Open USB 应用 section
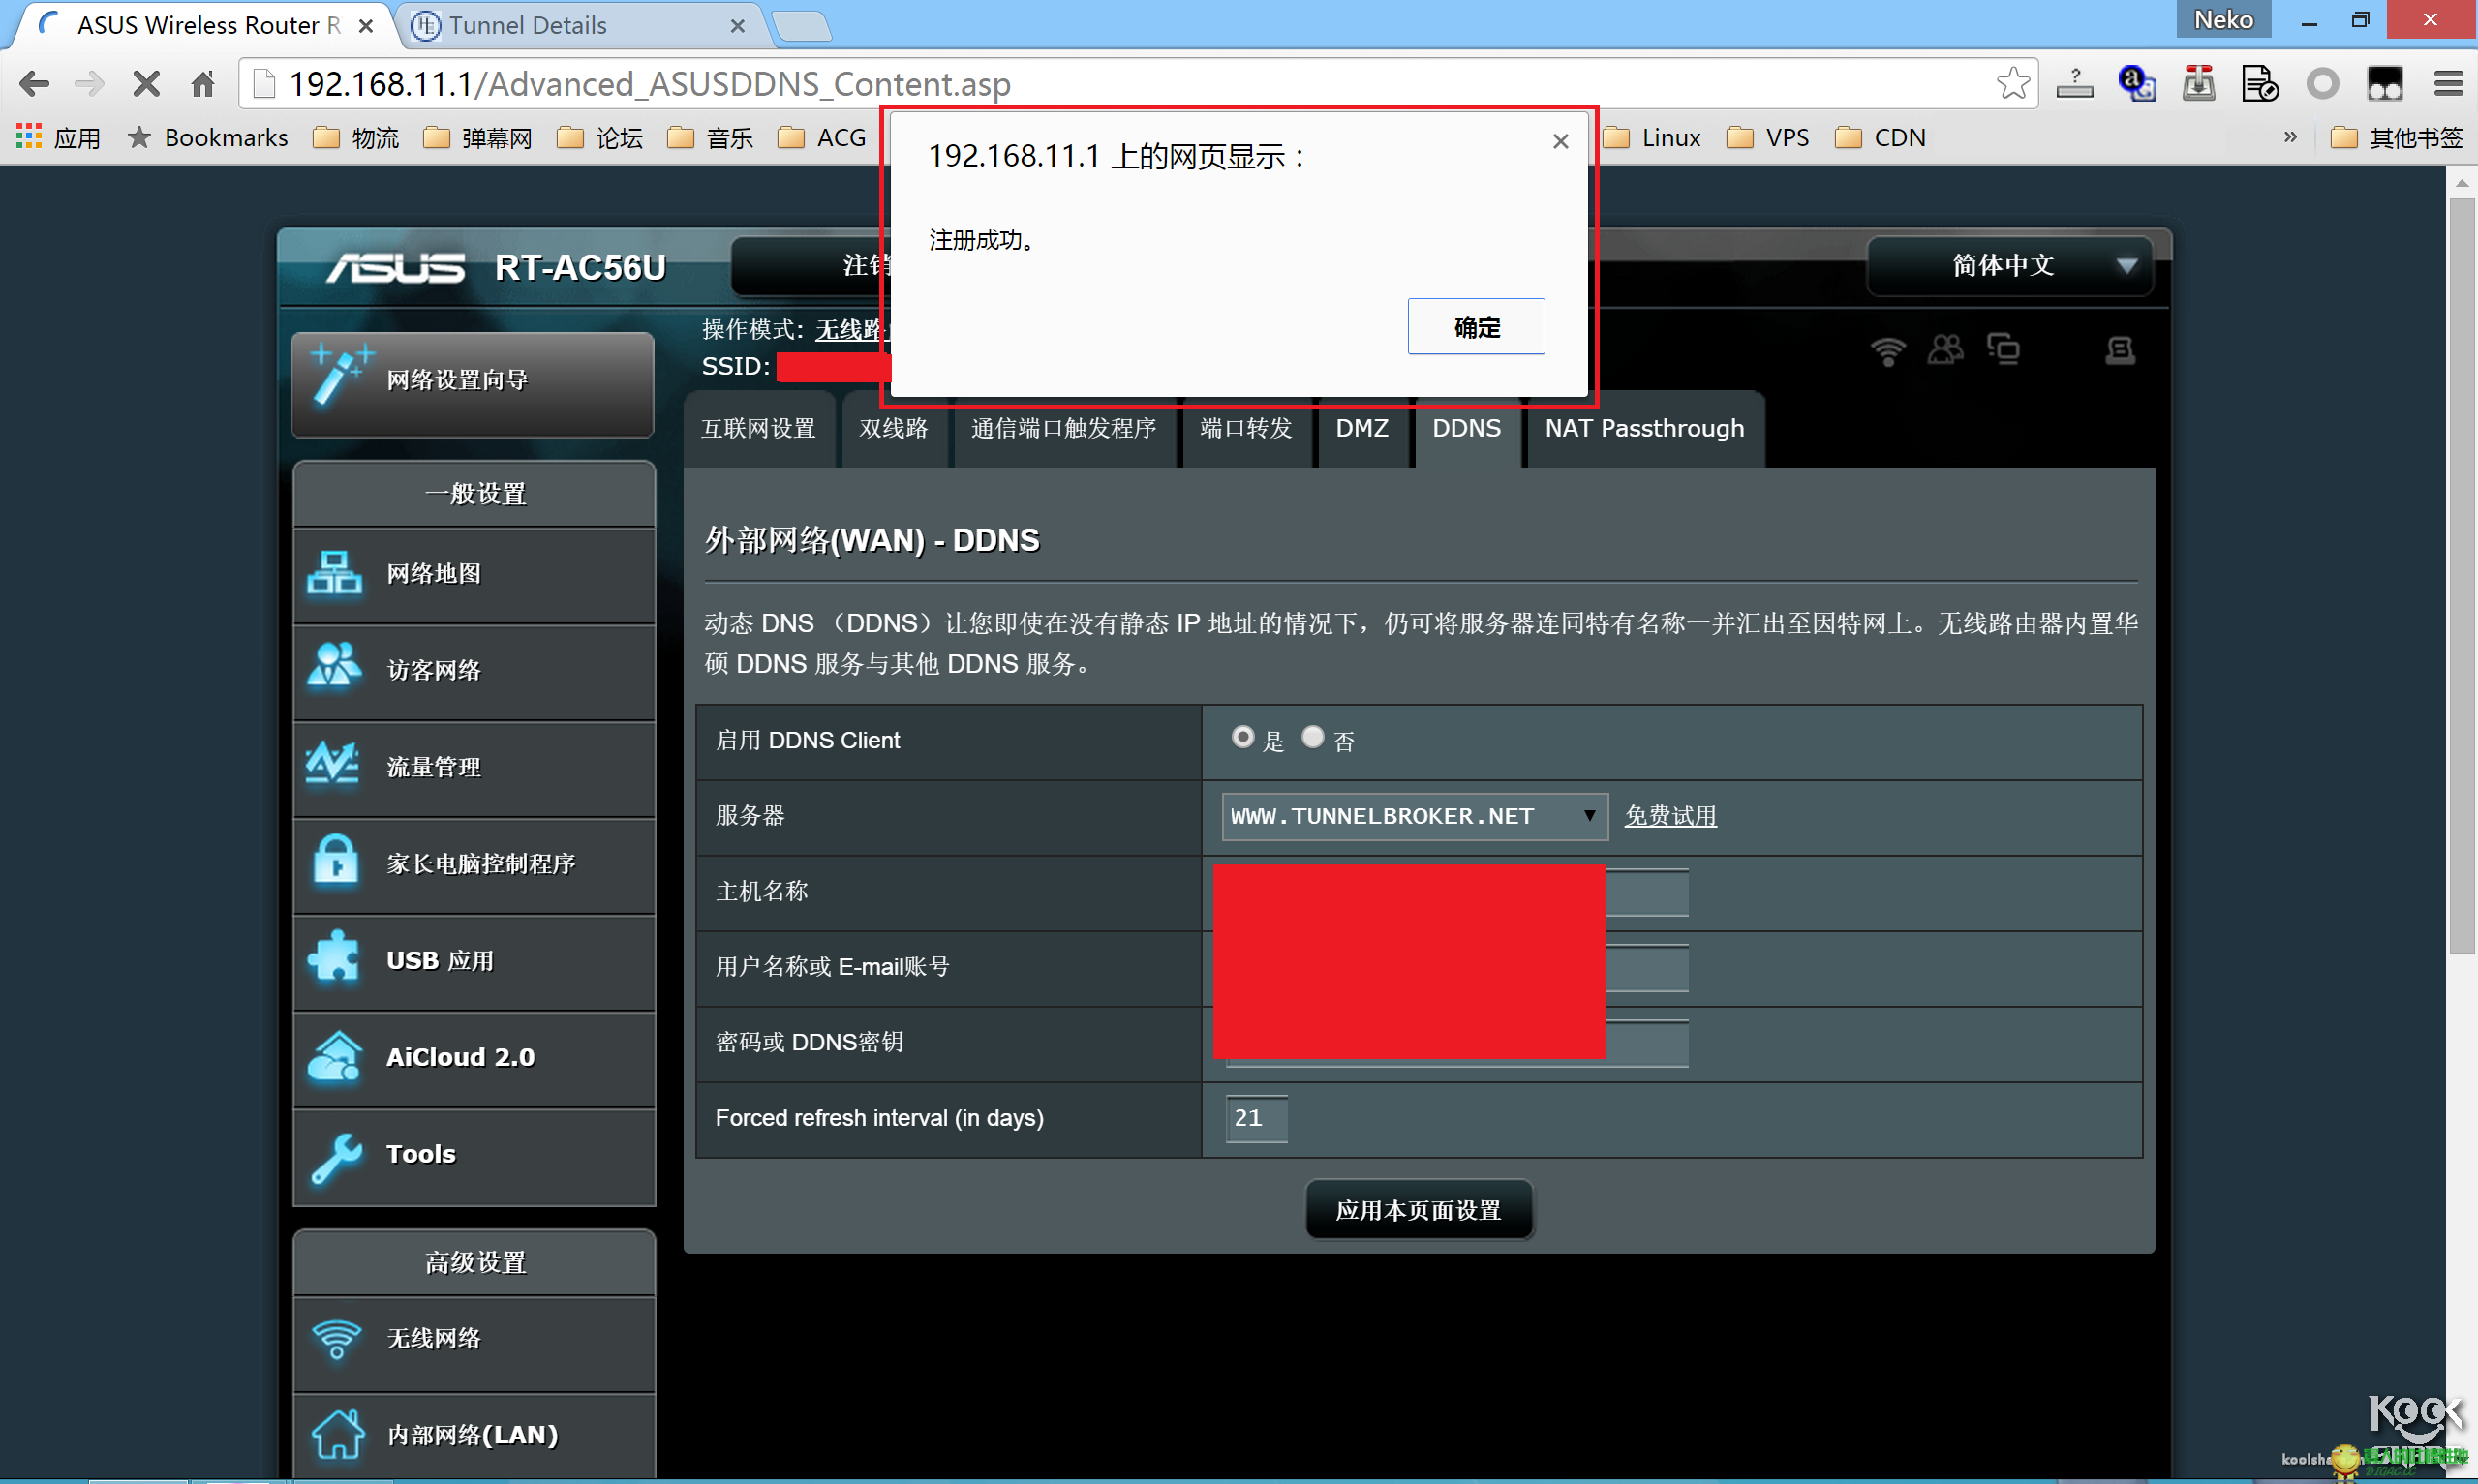Image resolution: width=2478 pixels, height=1484 pixels. [x=474, y=962]
